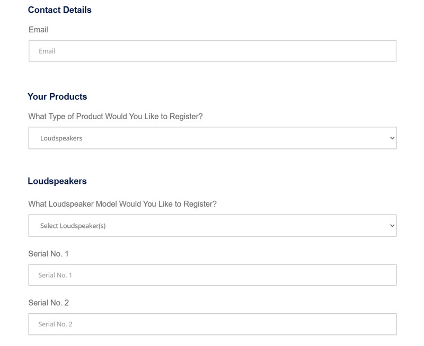Click the Serial No. 2 placeholder text
This screenshot has height=346, width=424.
click(56, 324)
